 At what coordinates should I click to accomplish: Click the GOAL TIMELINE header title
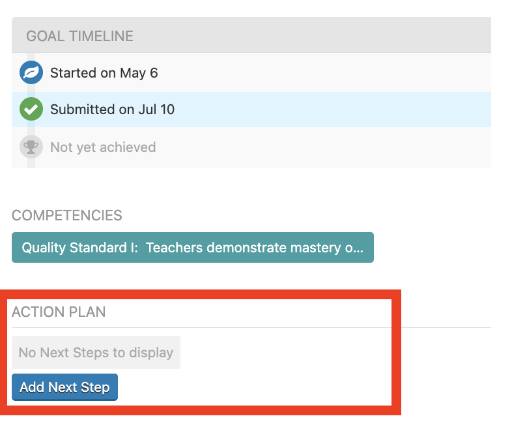coord(79,36)
